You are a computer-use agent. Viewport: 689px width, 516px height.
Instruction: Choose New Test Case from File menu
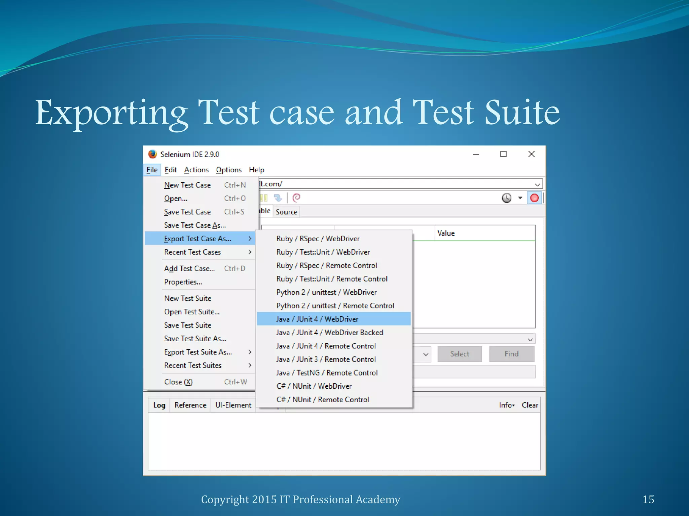201,185
